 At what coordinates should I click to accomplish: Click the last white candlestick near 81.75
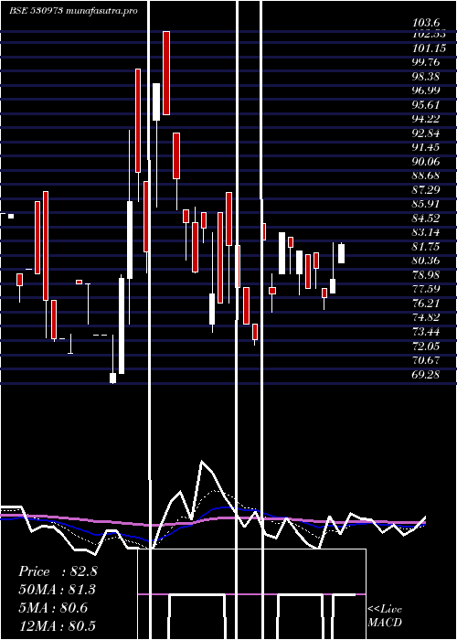[x=342, y=253]
